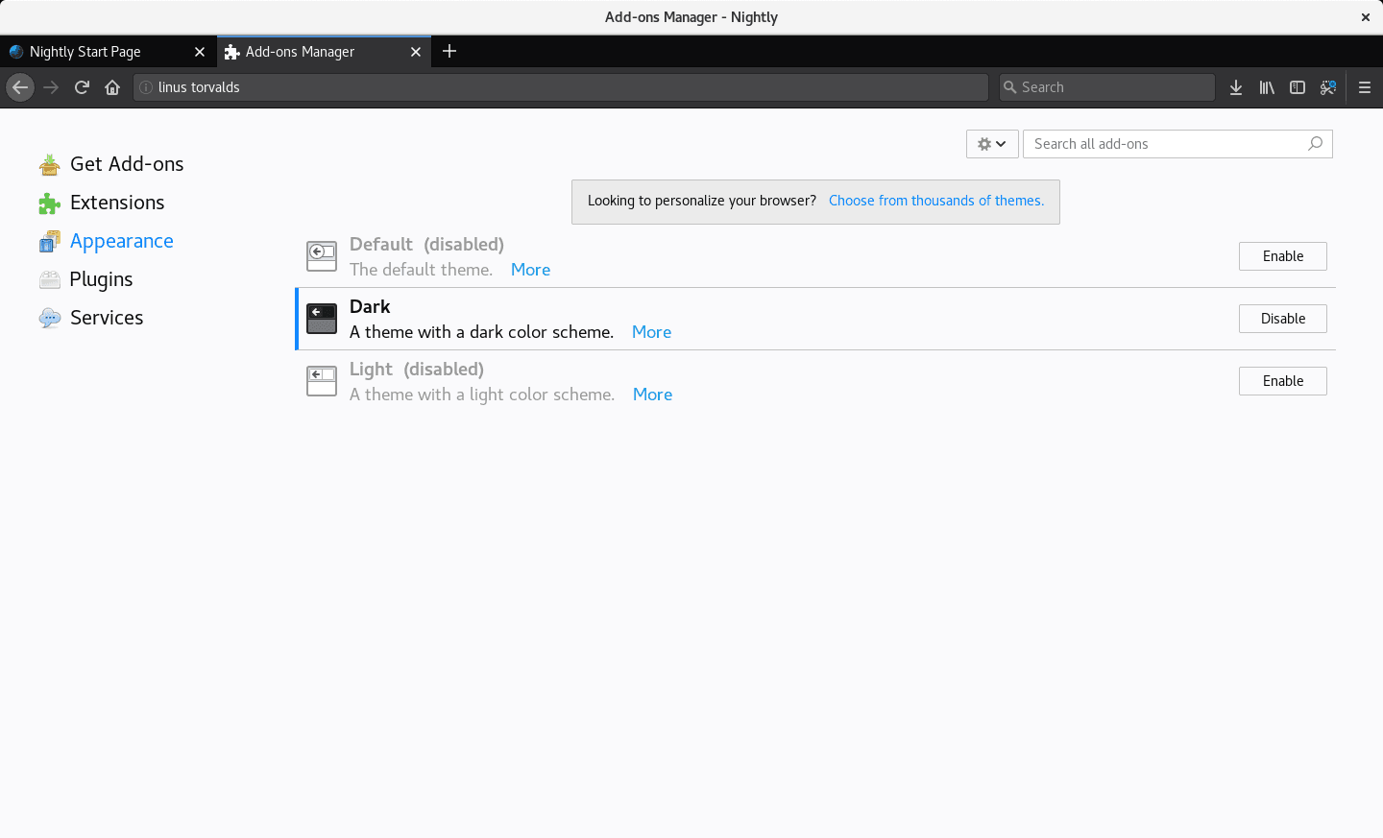The height and width of the screenshot is (838, 1383).
Task: Open the Library bookshelf icon
Action: (x=1267, y=87)
